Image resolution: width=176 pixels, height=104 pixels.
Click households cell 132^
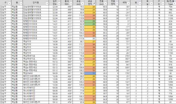coord(125,82)
